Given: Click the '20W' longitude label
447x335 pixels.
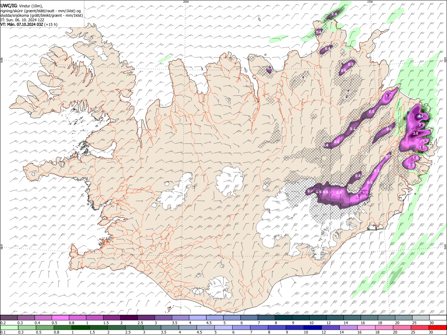Looking at the screenshot, I should (x=186, y=2).
